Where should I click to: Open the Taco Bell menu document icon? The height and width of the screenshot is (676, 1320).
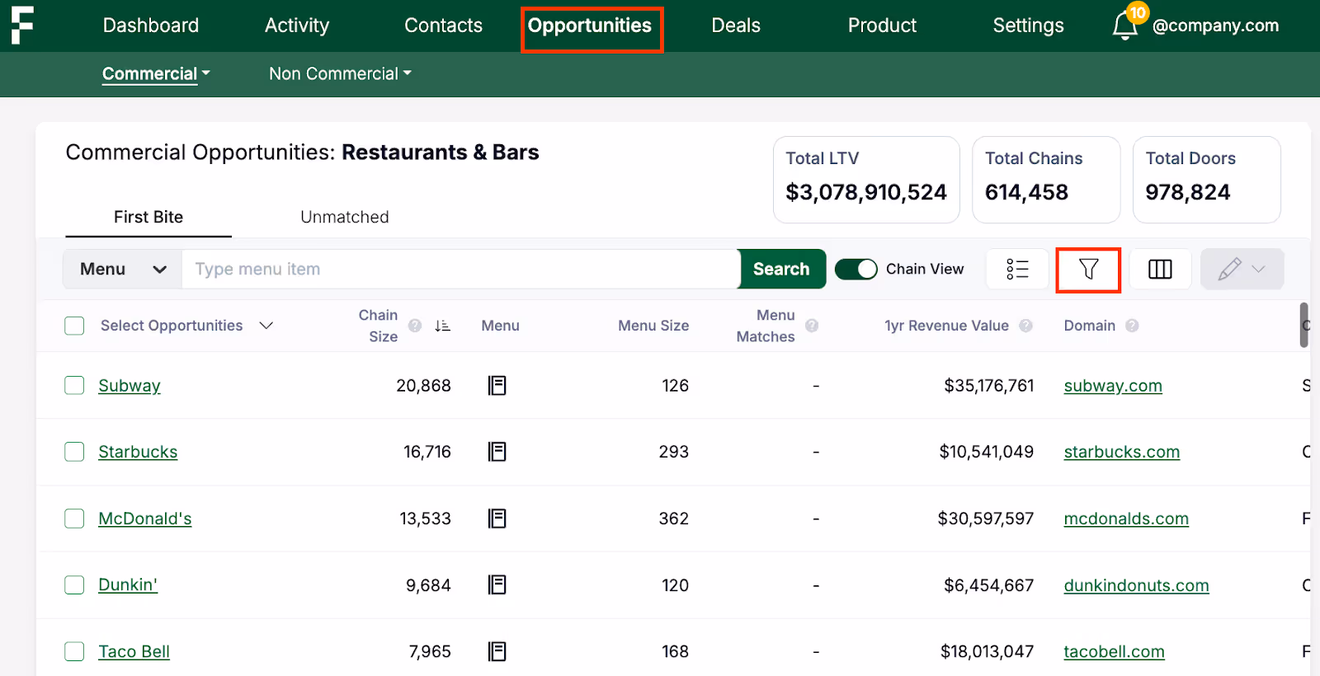[497, 651]
